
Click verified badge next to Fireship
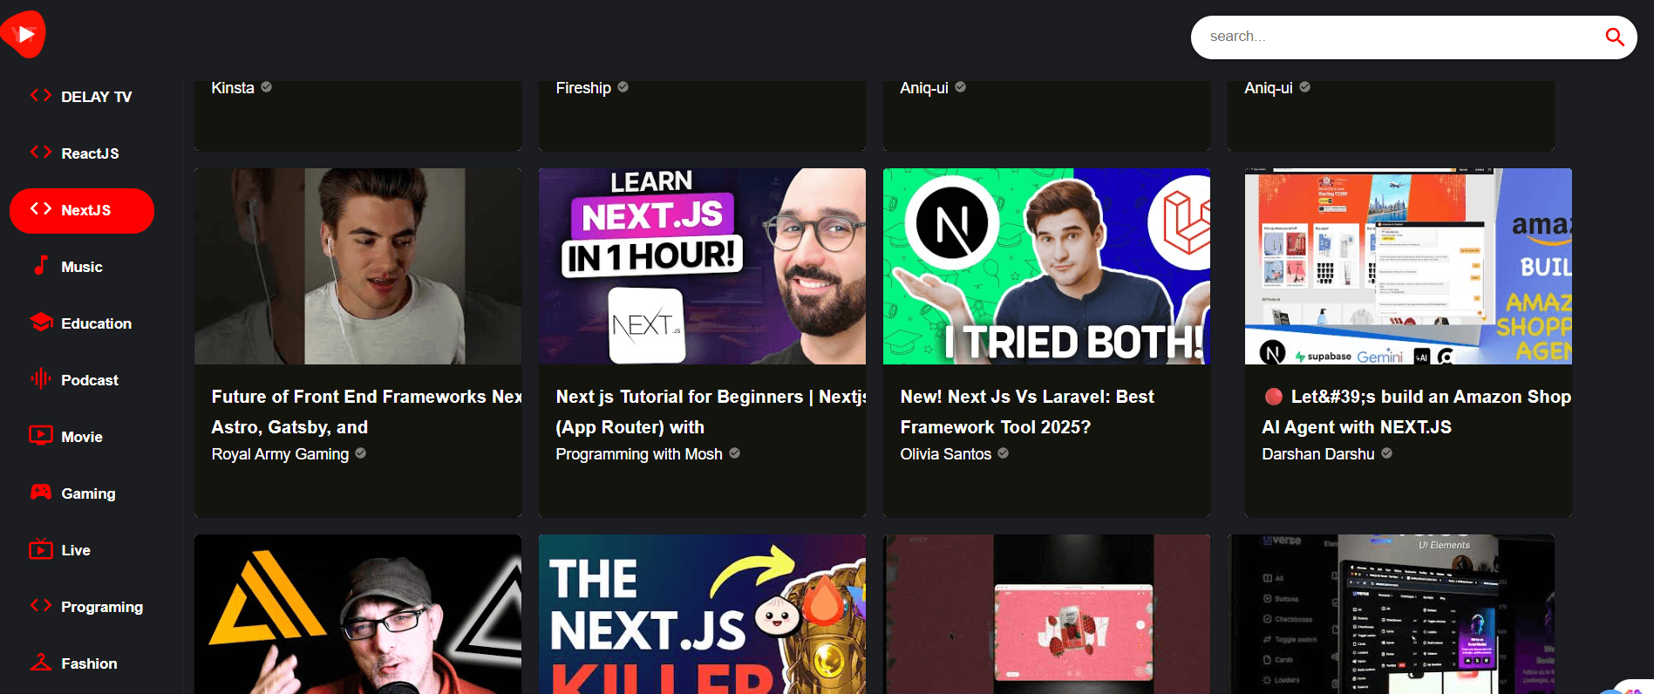tap(623, 87)
